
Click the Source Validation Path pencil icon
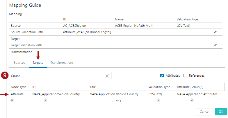(215, 32)
